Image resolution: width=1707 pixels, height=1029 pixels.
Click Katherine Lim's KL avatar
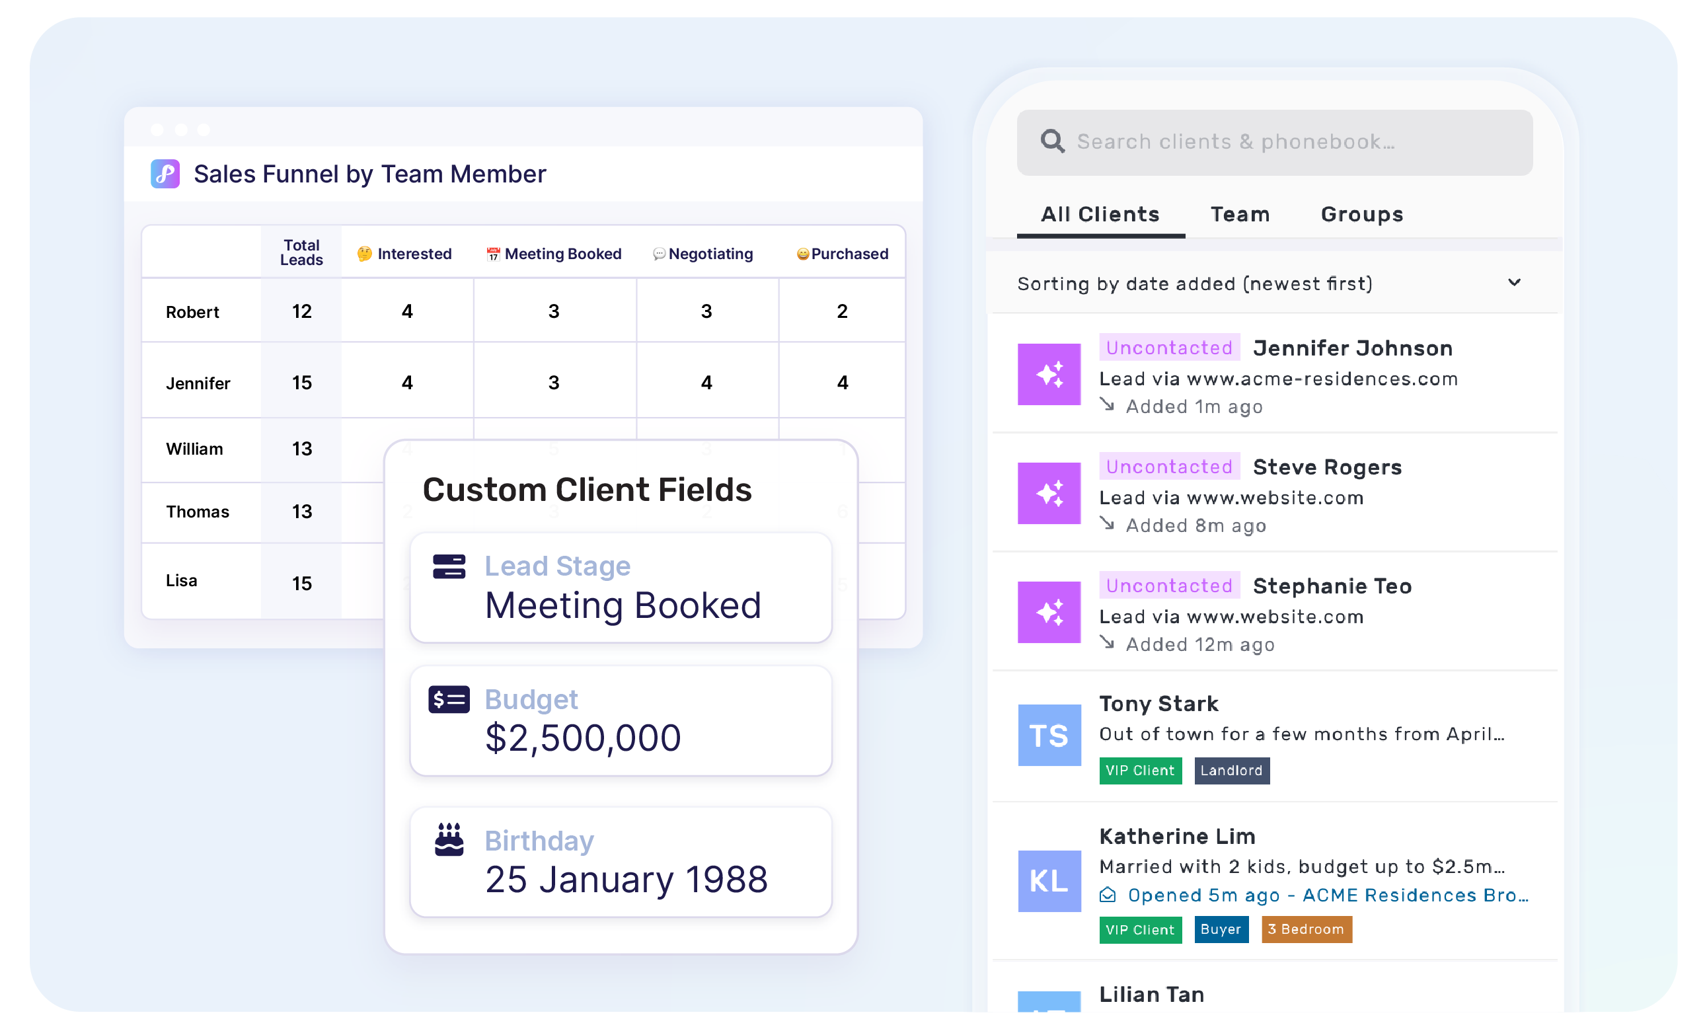(x=1049, y=881)
